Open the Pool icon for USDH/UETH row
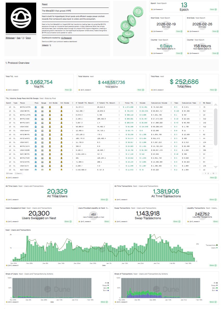Image resolution: width=221 pixels, height=309 pixels. tap(36, 166)
